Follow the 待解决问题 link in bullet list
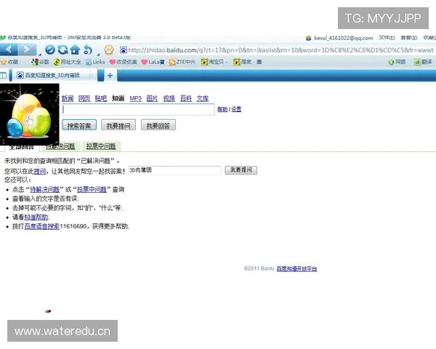This screenshot has width=436, height=349. [x=44, y=190]
